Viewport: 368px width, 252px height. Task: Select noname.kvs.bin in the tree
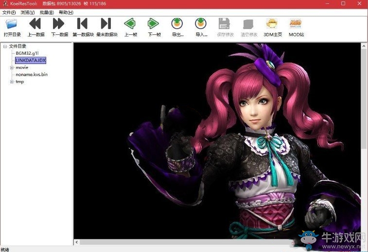tap(32, 75)
